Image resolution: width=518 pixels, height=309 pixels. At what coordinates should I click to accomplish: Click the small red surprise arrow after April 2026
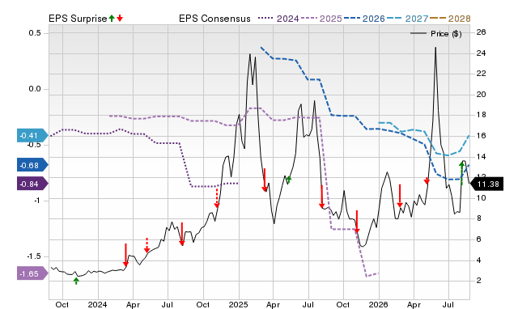(427, 180)
